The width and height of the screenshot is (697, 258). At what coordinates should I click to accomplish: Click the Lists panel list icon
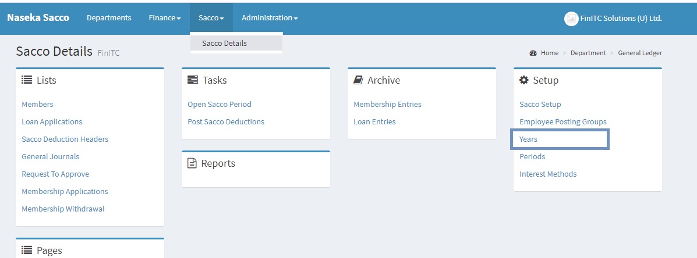[27, 80]
